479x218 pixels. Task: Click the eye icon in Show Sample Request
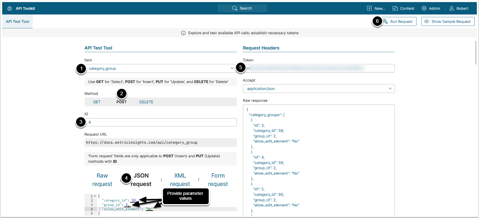click(427, 22)
